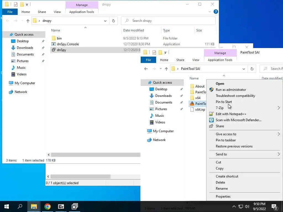Click the Microsoft Defender shield icon
This screenshot has width=283, height=212.
tap(211, 120)
